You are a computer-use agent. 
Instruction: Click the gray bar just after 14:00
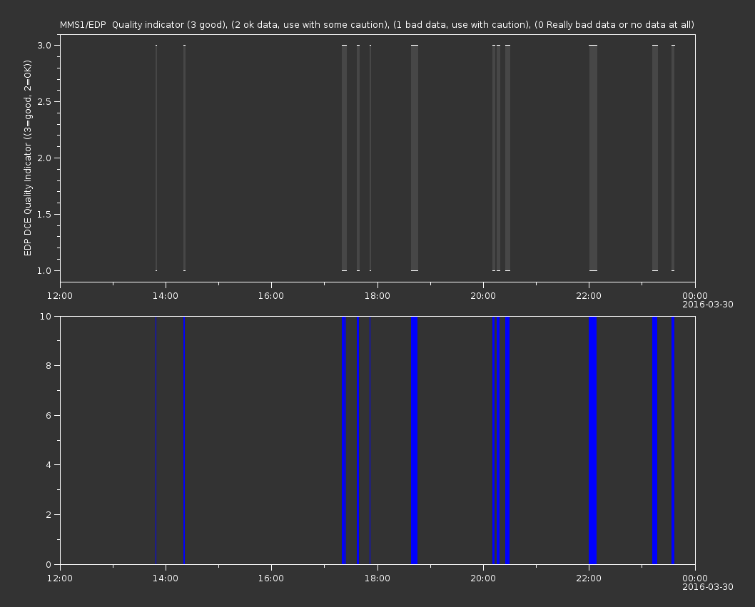coord(184,158)
